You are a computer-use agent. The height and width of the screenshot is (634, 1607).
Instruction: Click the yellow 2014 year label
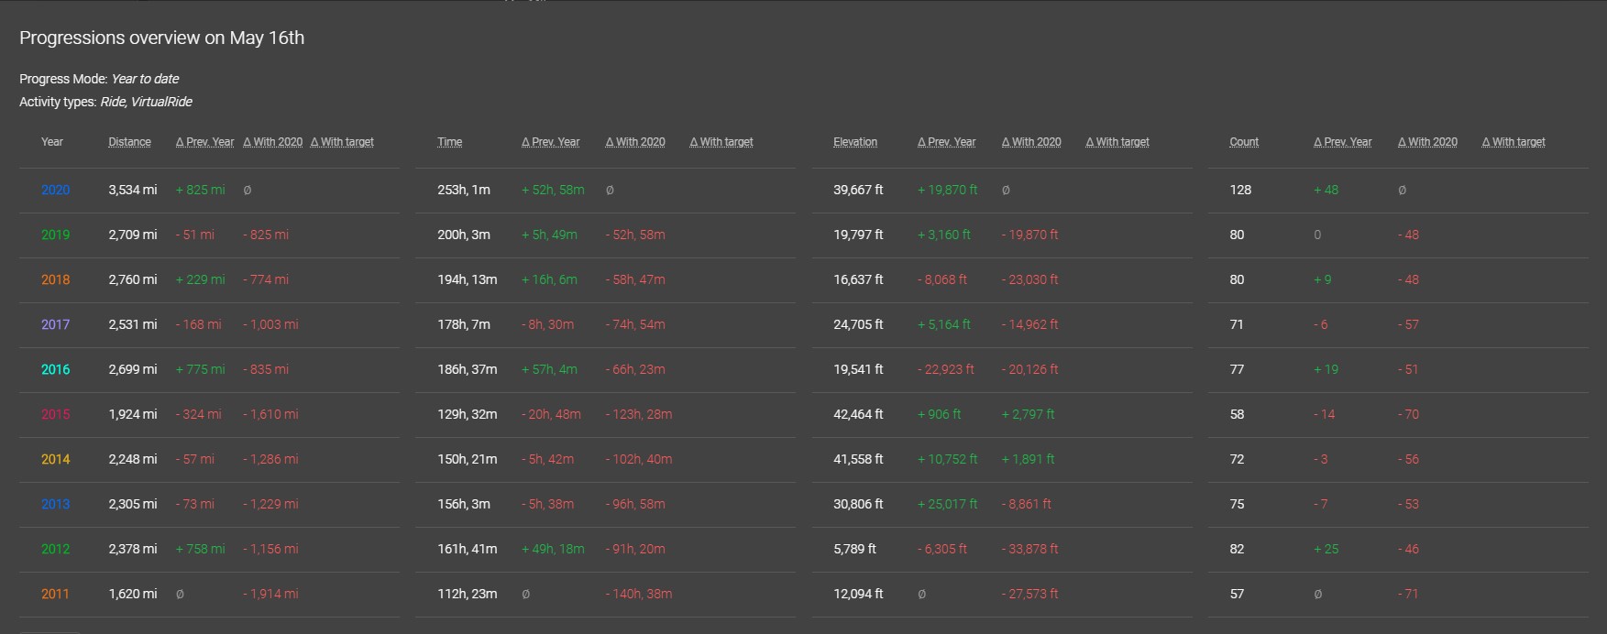point(55,459)
